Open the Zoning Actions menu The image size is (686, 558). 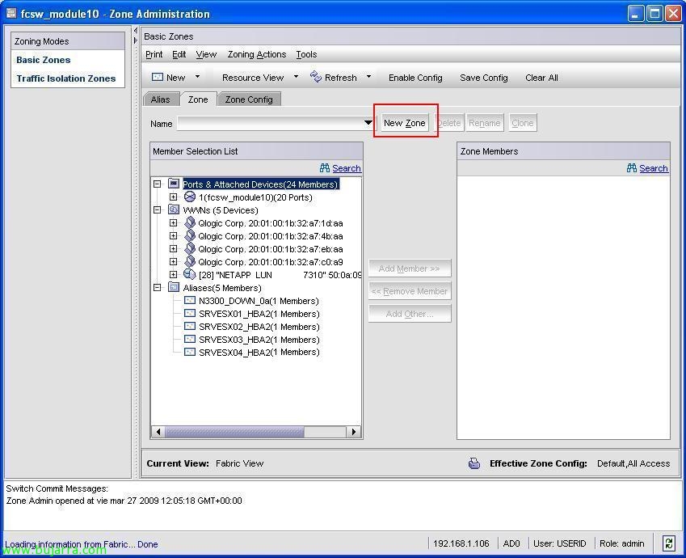[256, 54]
